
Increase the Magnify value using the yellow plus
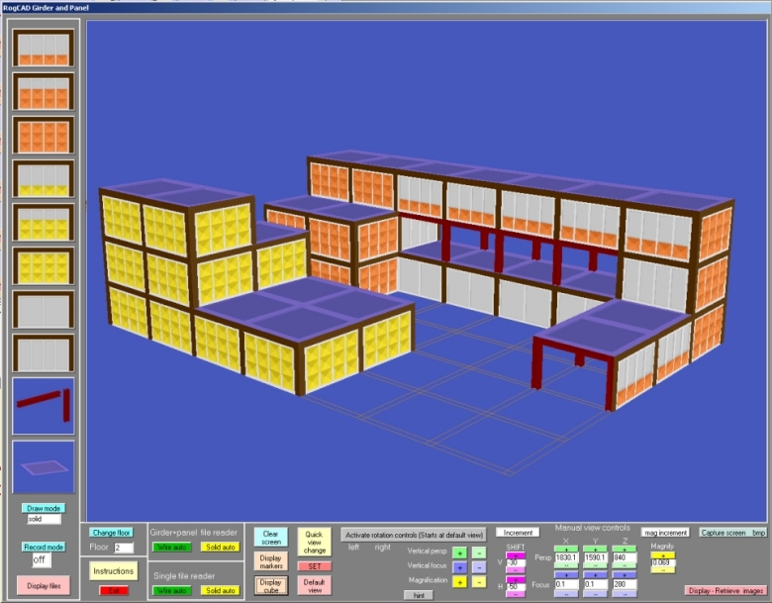[x=661, y=554]
